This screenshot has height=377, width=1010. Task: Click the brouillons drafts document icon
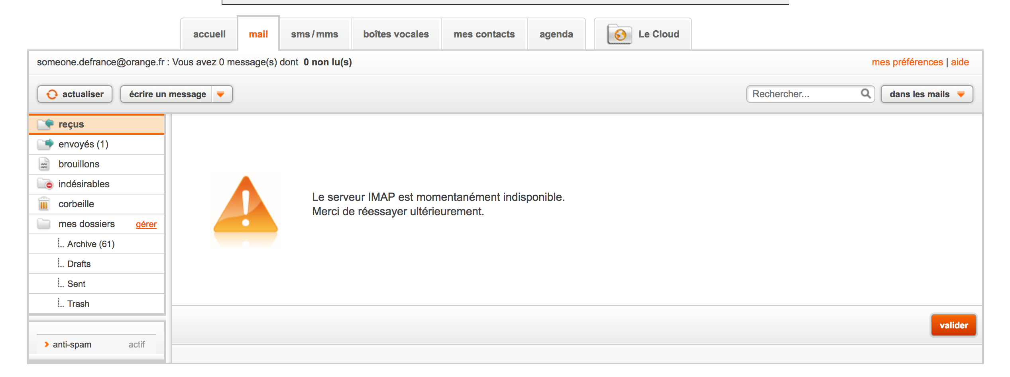[x=44, y=164]
